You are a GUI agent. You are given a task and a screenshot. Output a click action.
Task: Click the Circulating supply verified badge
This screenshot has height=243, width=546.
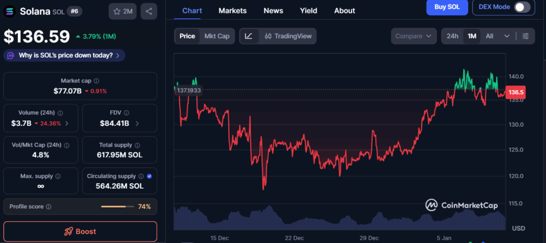(149, 176)
